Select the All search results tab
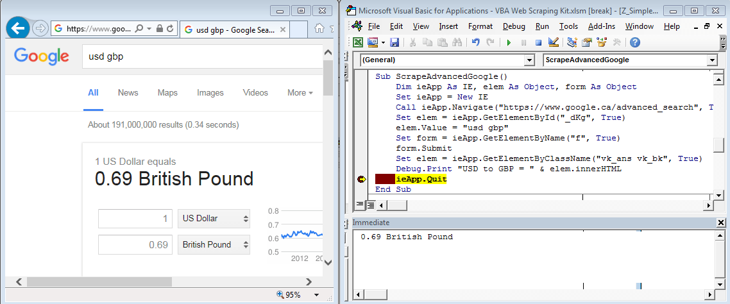The height and width of the screenshot is (304, 730). click(93, 92)
